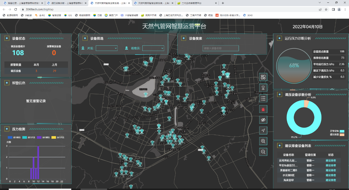Image resolution: width=349 pixels, height=190 pixels.
Task: Click the device location marker tool icon
Action: tap(263, 88)
